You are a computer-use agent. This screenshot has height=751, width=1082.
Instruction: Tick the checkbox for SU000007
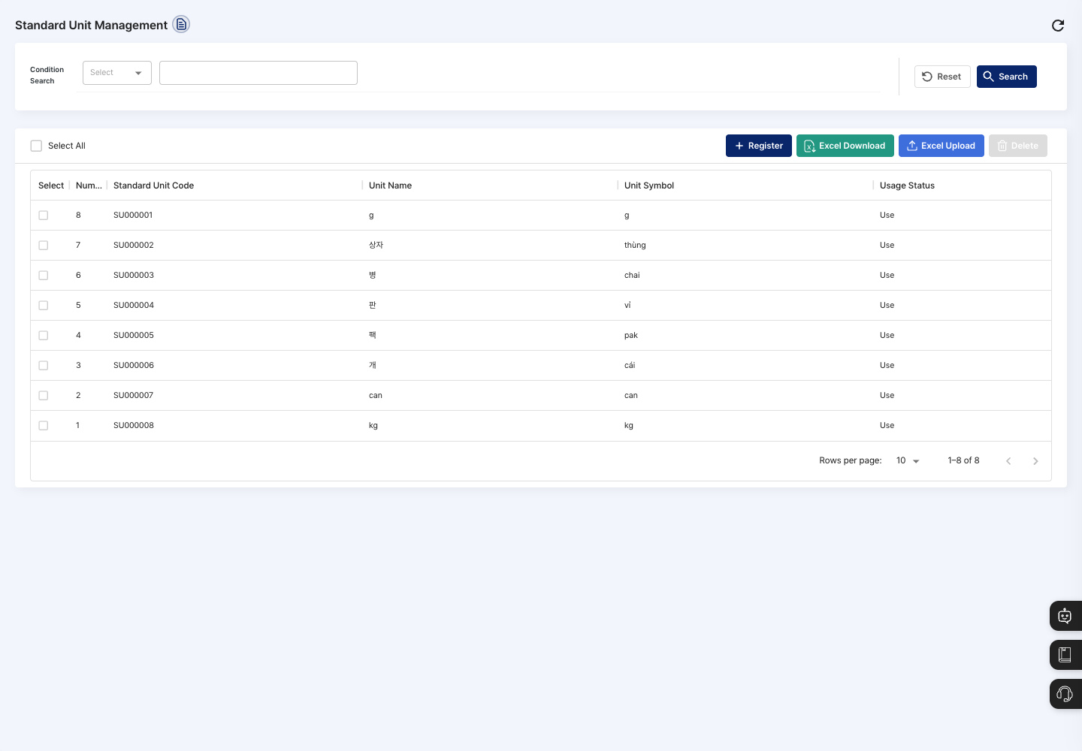(x=44, y=396)
